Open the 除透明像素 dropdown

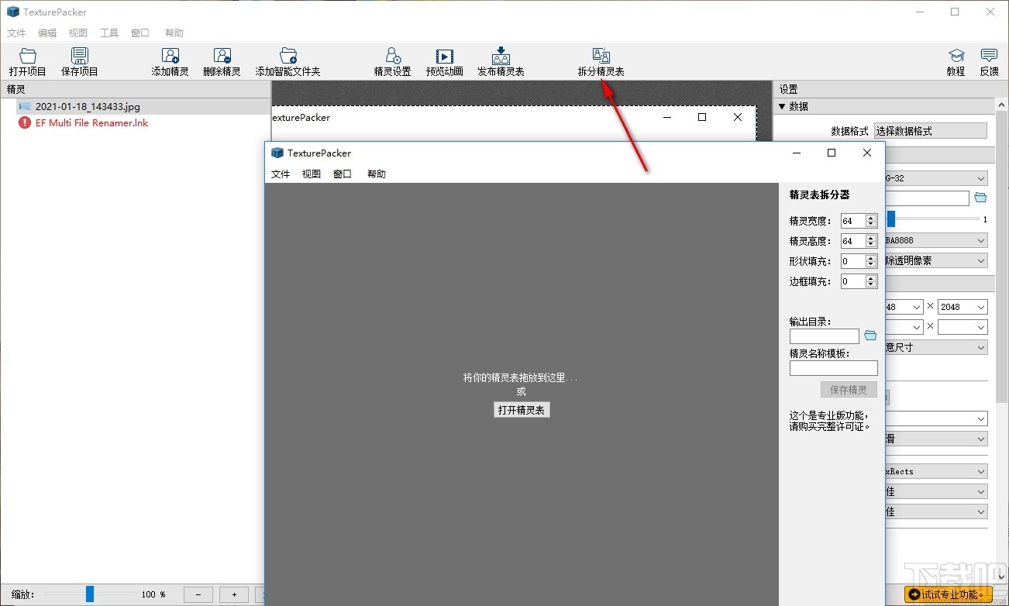pos(936,261)
